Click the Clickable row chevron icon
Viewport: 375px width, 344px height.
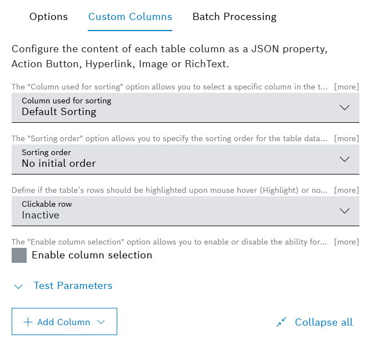pos(344,211)
